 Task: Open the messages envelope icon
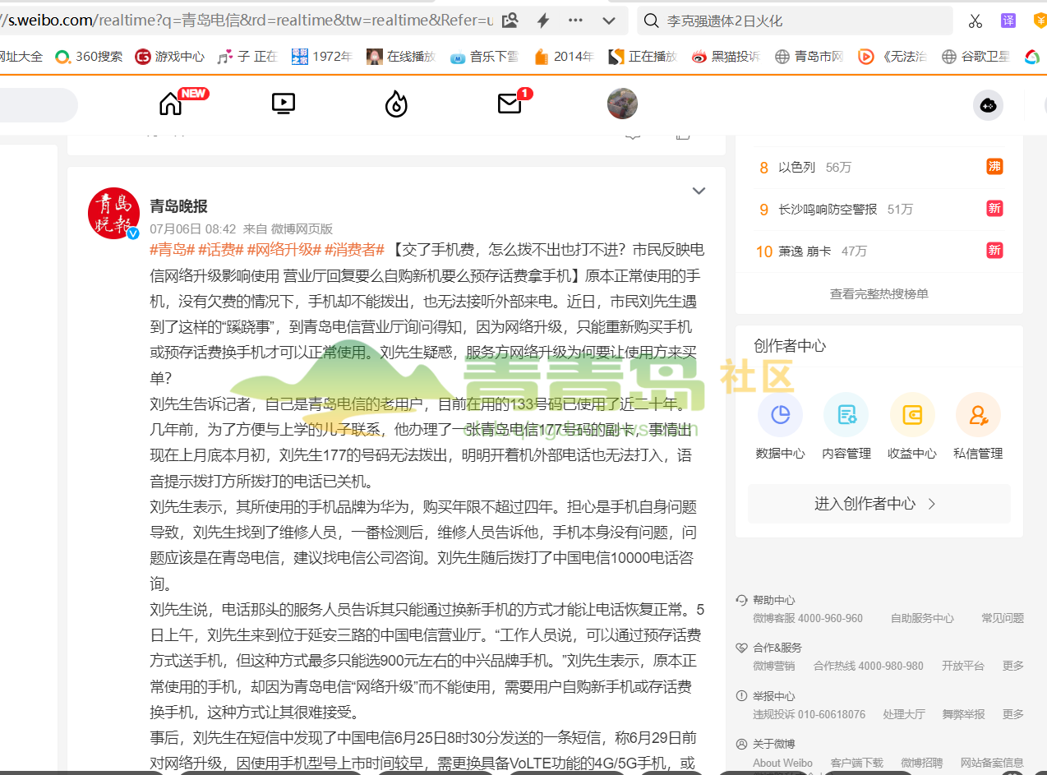[510, 104]
